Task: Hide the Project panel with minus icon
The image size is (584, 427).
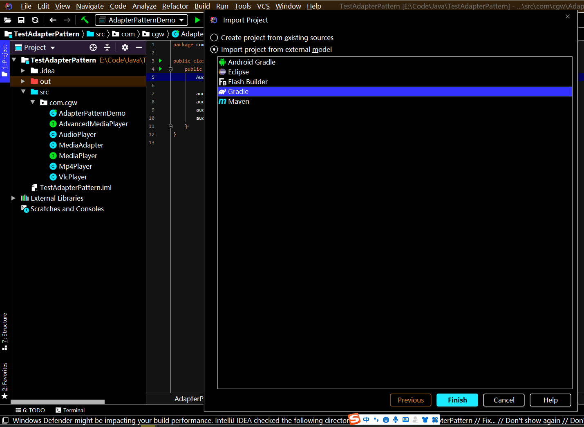Action: 139,47
